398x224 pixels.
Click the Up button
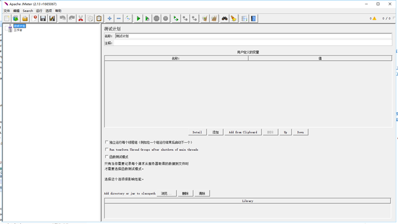285,132
